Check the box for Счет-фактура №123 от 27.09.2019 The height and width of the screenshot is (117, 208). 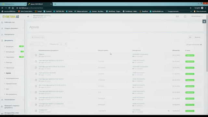[x=32, y=98]
